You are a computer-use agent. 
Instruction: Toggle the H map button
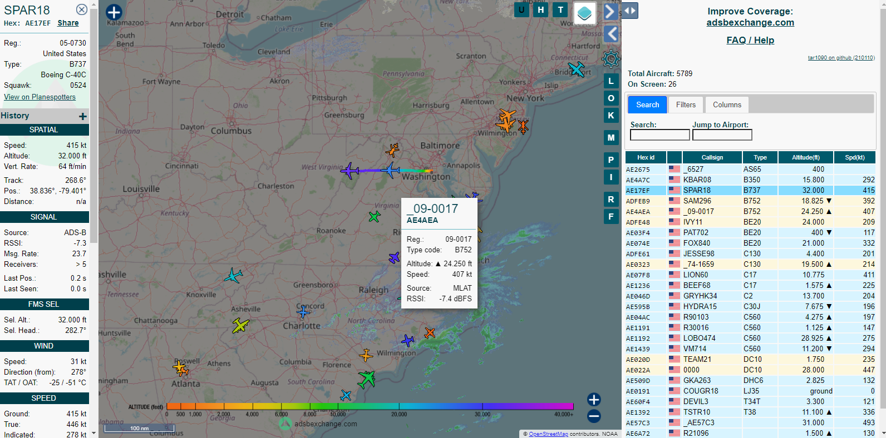541,9
